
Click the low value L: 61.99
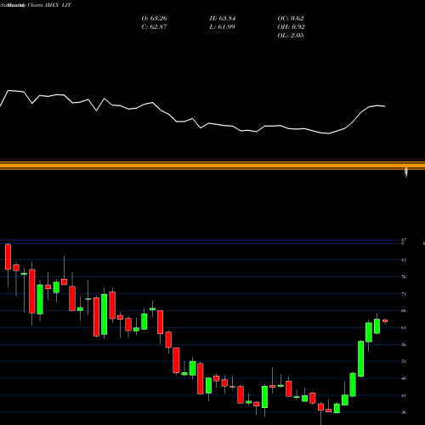tap(223, 27)
